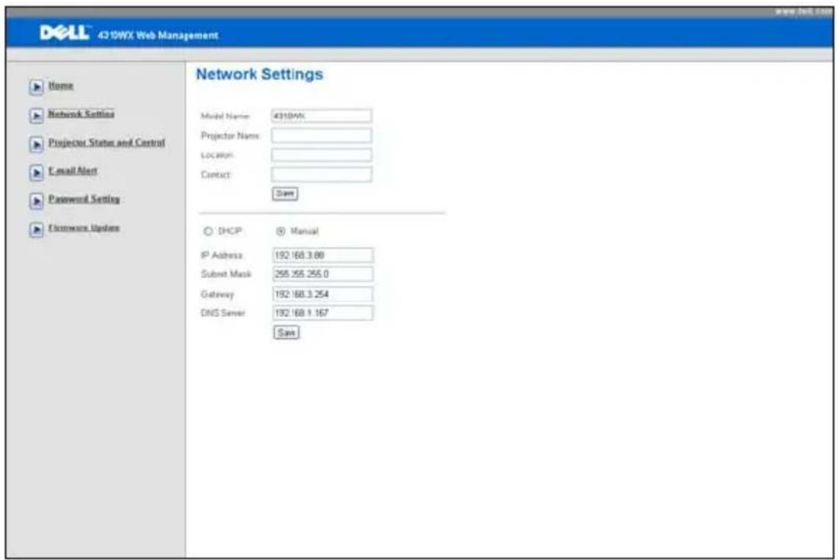The image size is (838, 560).
Task: Click the arrow icon beside Password Setting
Action: click(x=37, y=200)
